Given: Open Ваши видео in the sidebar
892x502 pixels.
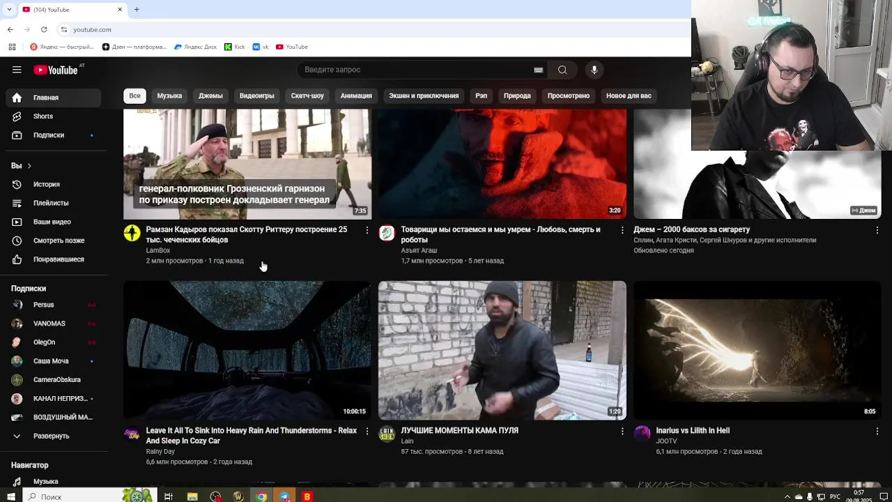Looking at the screenshot, I should pos(54,222).
